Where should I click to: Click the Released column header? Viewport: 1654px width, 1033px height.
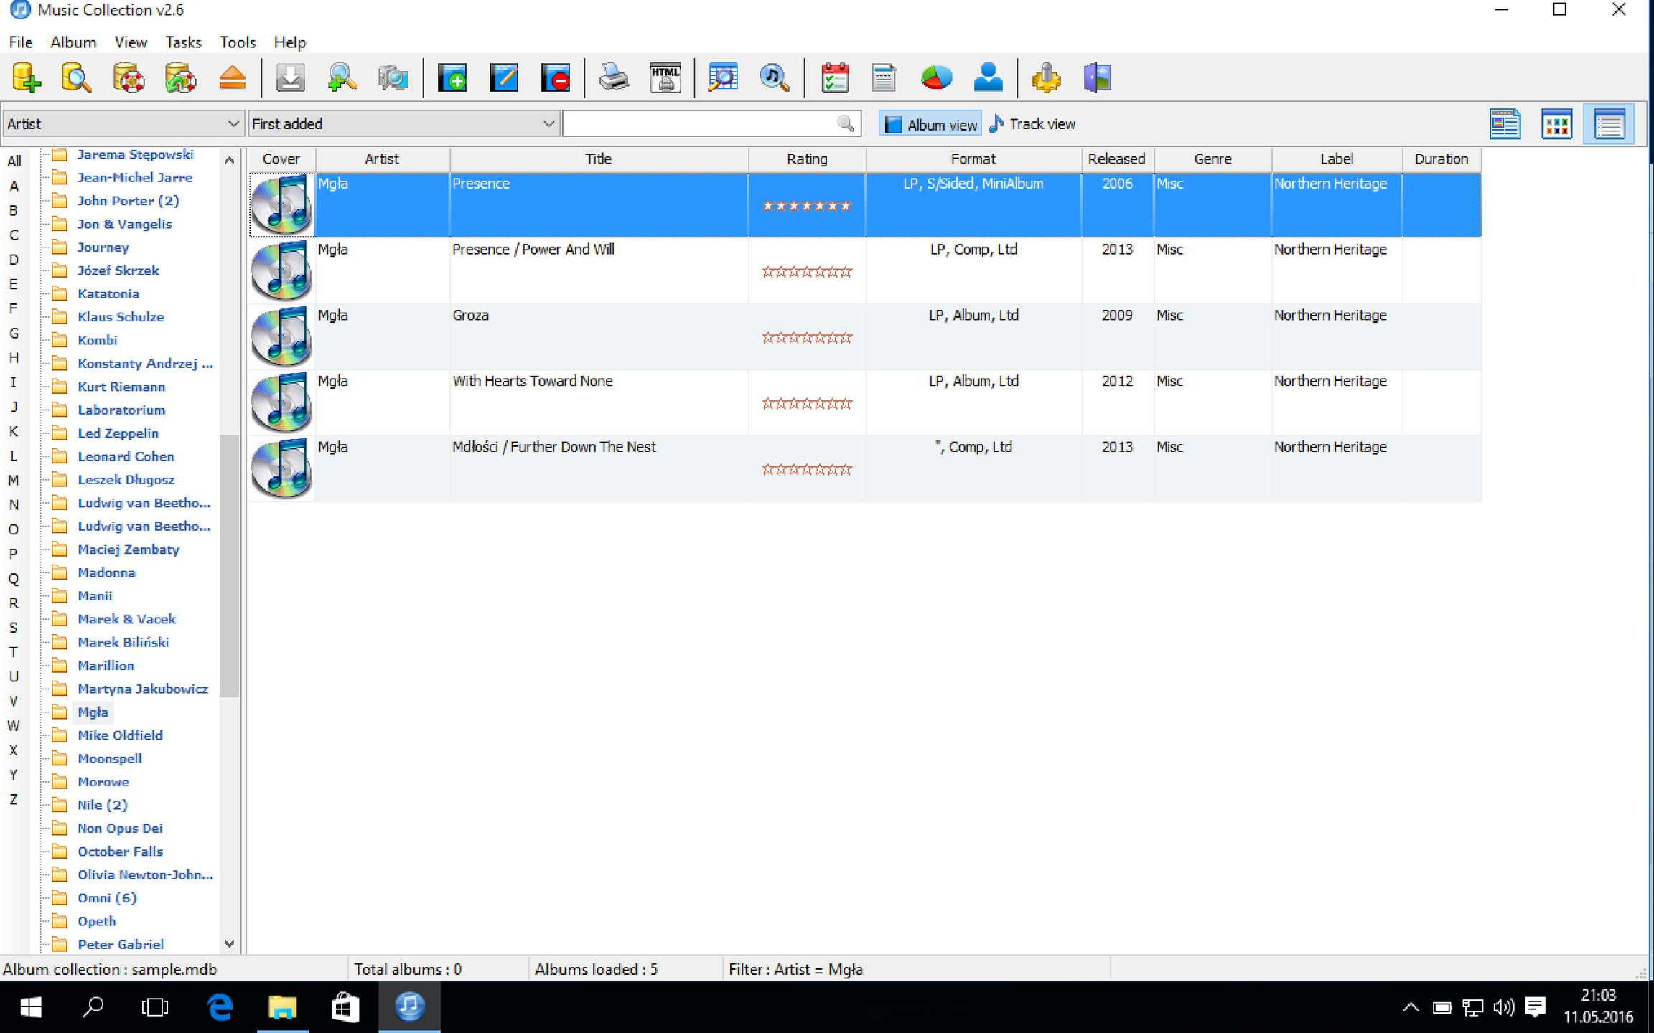pos(1116,159)
